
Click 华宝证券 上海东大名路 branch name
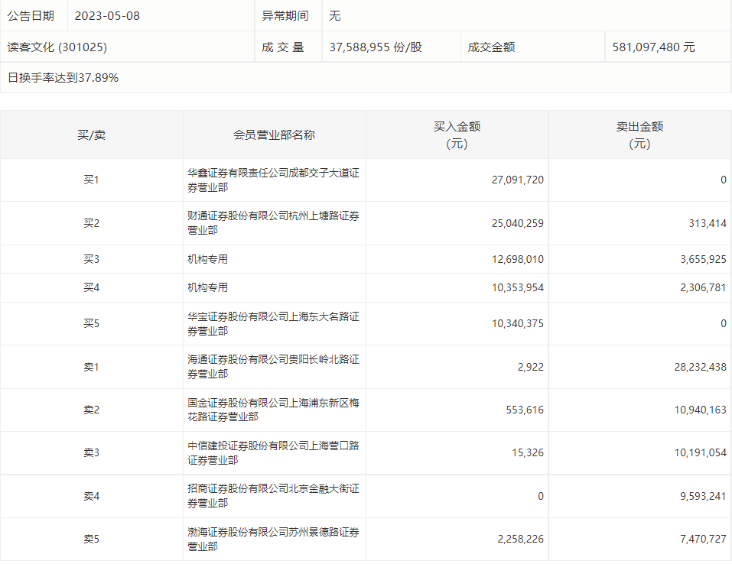click(x=274, y=324)
